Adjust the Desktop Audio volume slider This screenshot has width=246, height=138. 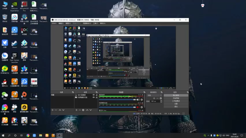click(x=117, y=100)
